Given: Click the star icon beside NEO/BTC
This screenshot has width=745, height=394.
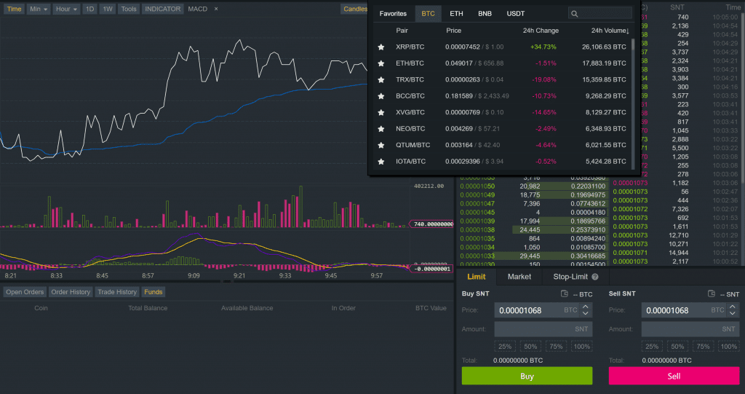Looking at the screenshot, I should coord(381,129).
